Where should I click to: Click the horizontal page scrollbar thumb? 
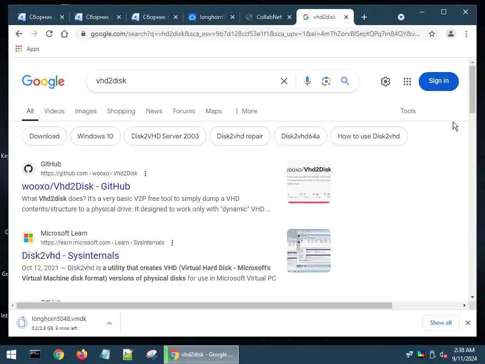pyautogui.click(x=204, y=306)
